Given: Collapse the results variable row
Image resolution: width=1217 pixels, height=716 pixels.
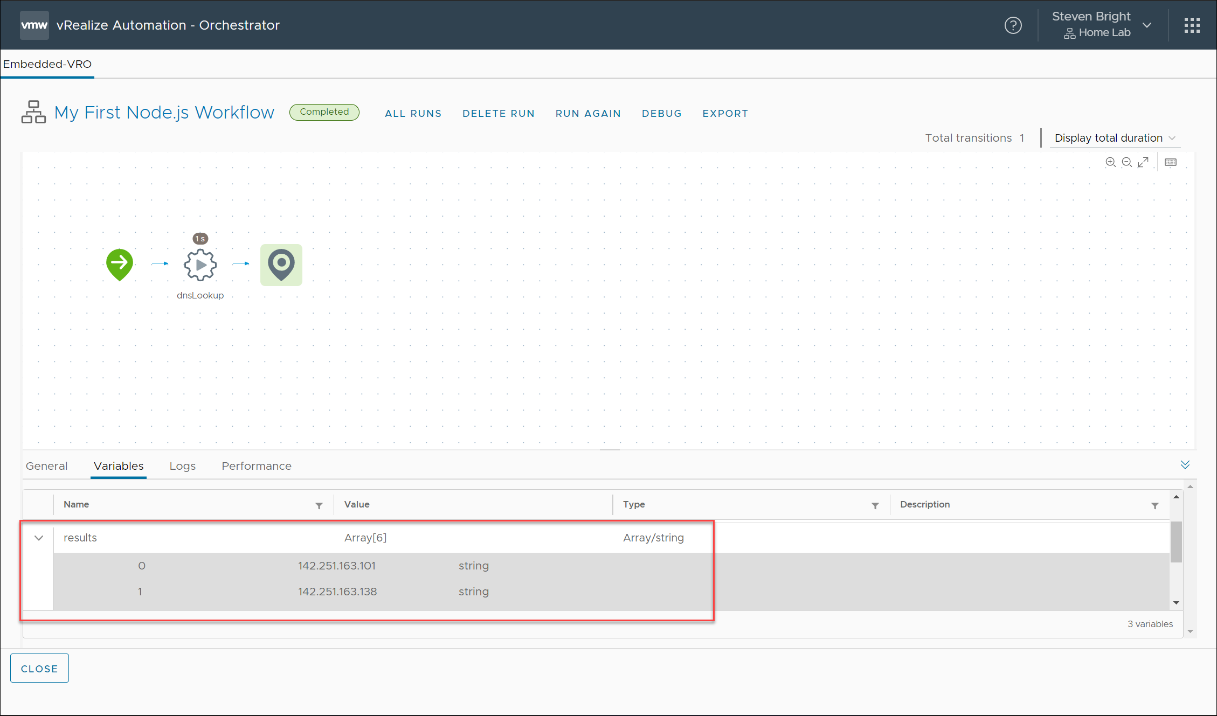Looking at the screenshot, I should click(39, 538).
